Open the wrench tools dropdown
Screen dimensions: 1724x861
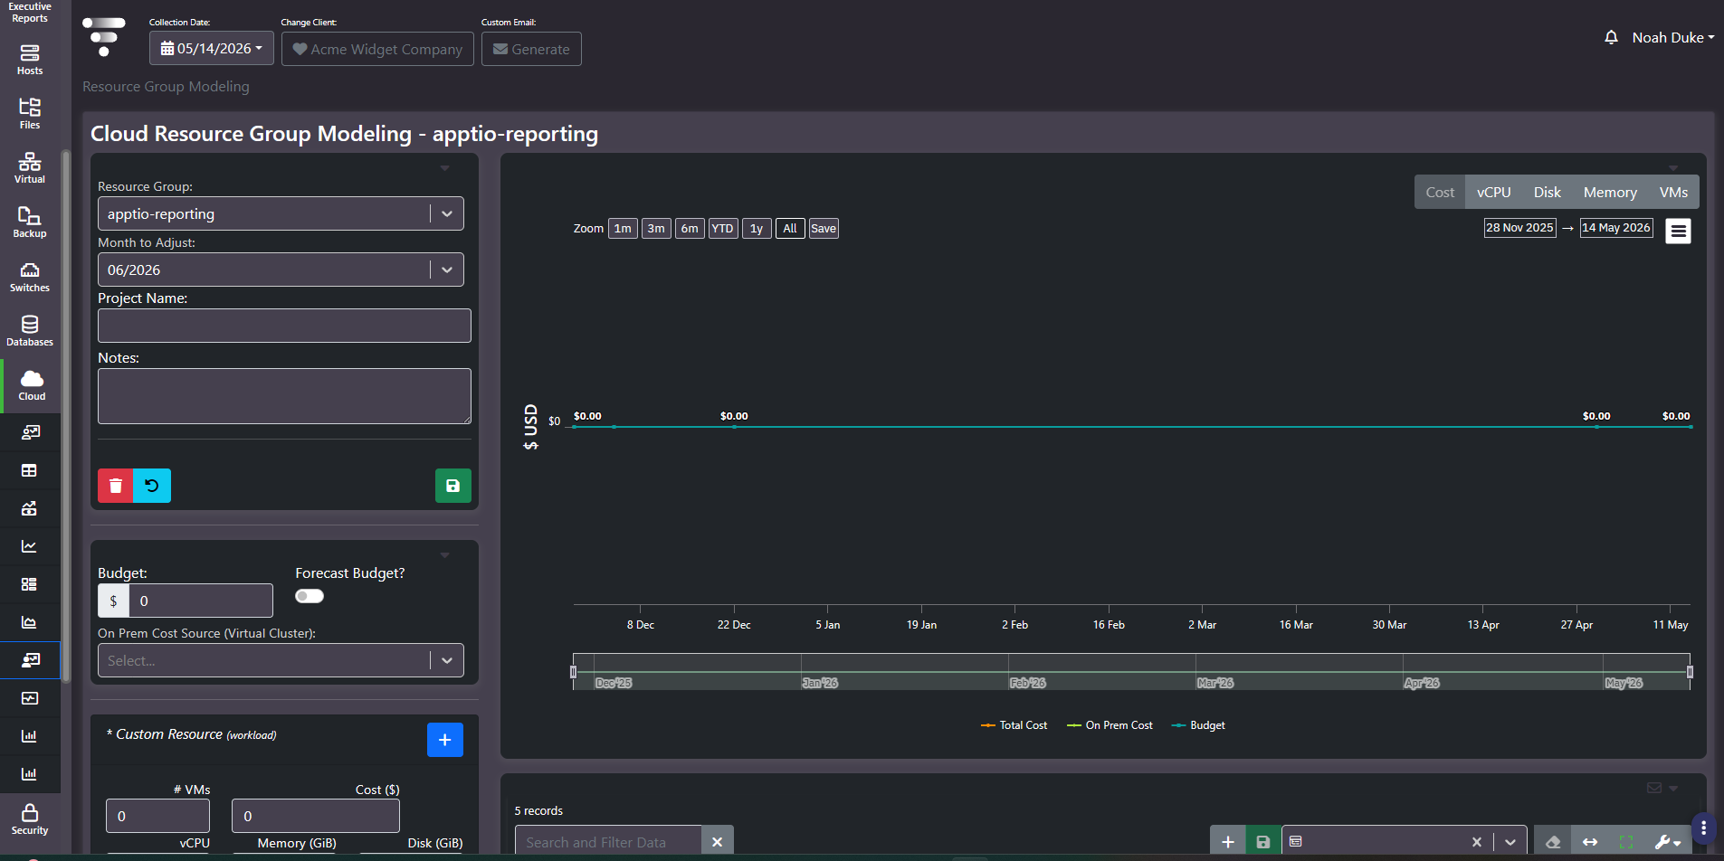pos(1667,842)
